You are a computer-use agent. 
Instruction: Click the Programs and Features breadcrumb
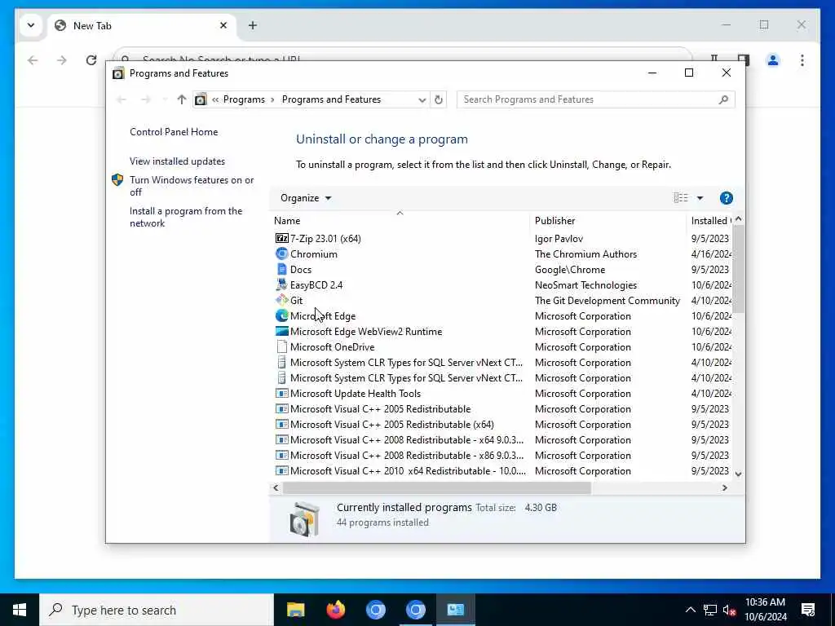[x=331, y=99]
